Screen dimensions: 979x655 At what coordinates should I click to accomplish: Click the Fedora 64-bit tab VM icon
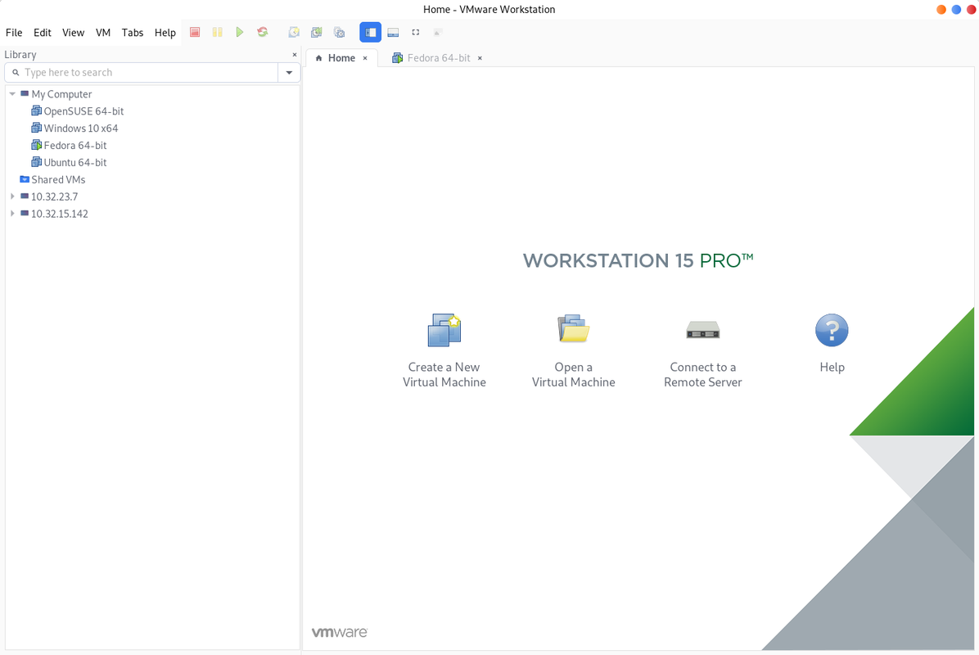tap(397, 58)
